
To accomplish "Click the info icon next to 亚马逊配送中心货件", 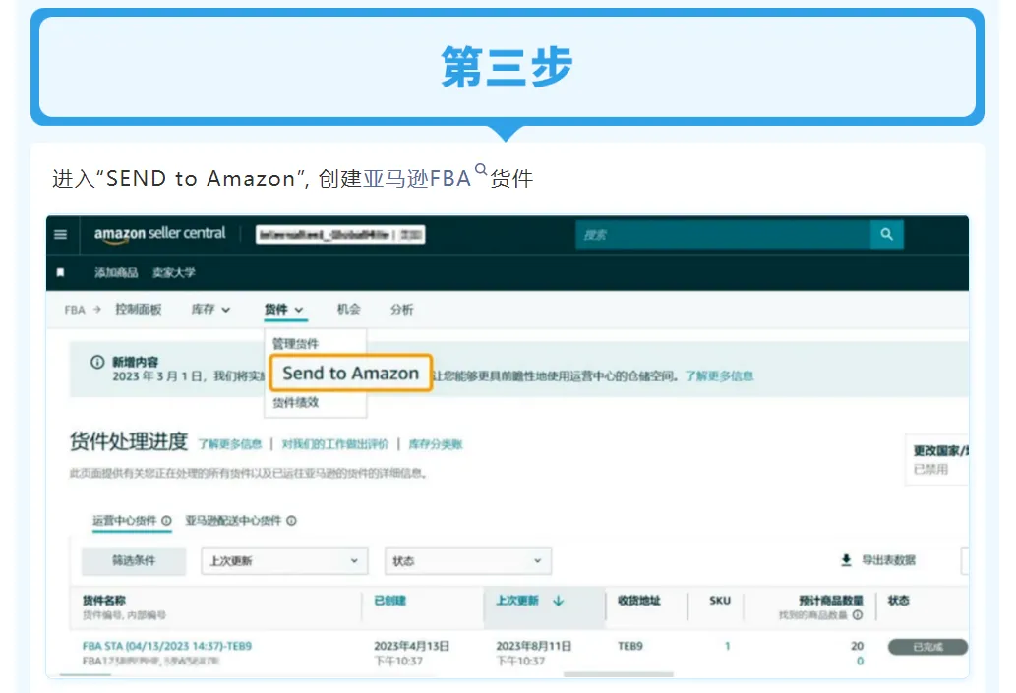I will tap(291, 521).
